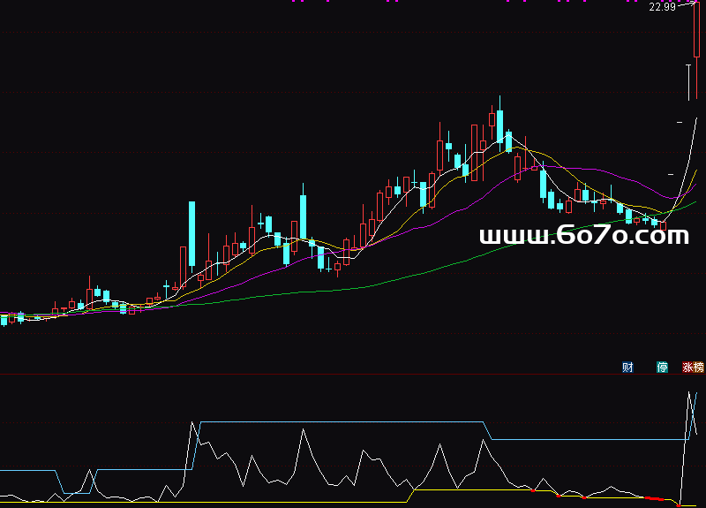706x508 pixels.
Task: Click the red 涨 marker icon
Action: click(x=687, y=368)
